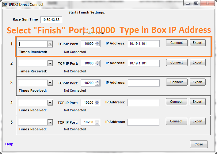Increase row 3 TCP-IP port value

(97, 82)
